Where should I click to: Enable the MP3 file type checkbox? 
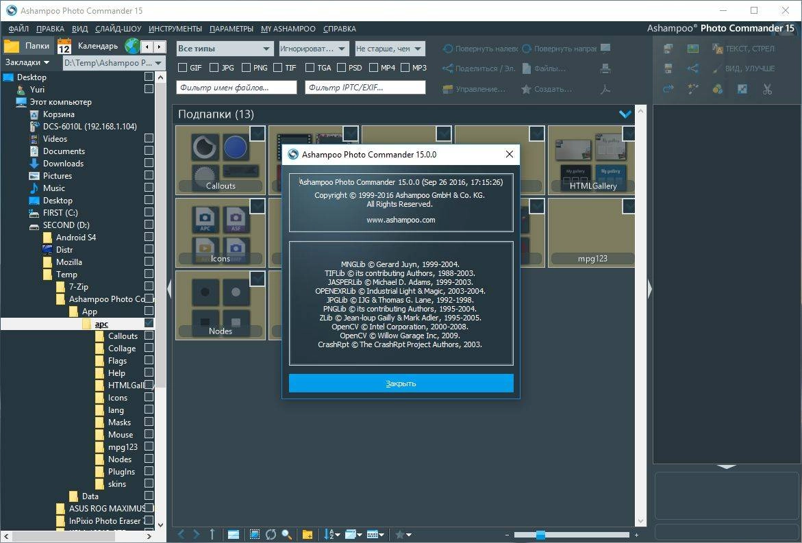click(405, 68)
